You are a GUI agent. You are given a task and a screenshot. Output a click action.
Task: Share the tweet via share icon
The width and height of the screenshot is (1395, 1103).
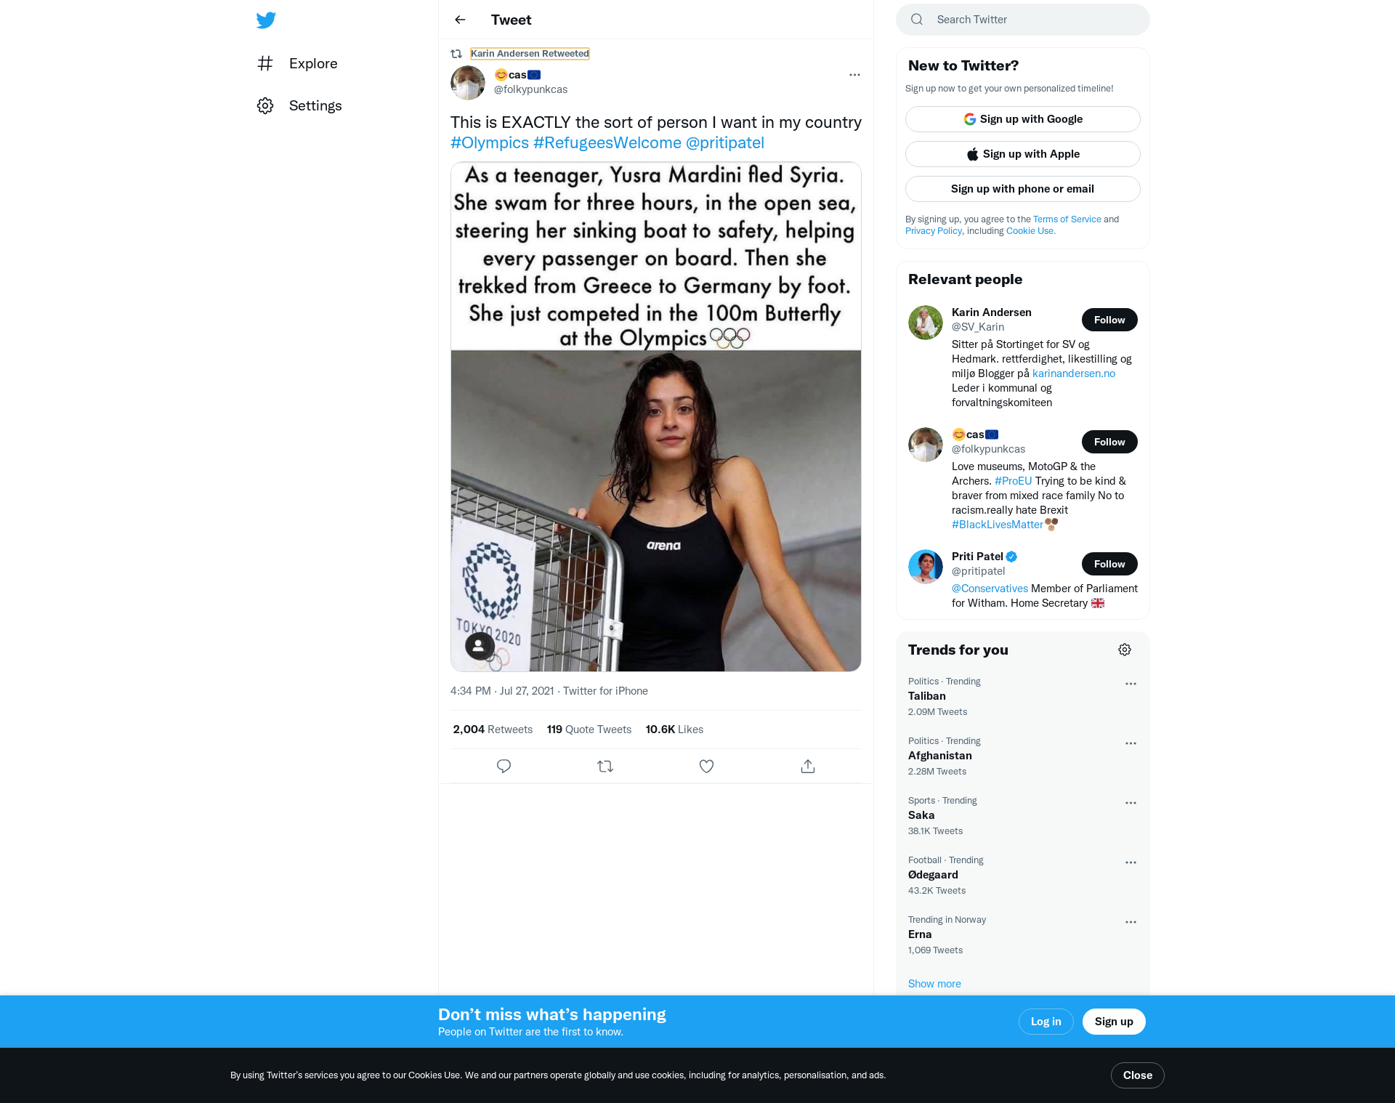tap(808, 766)
